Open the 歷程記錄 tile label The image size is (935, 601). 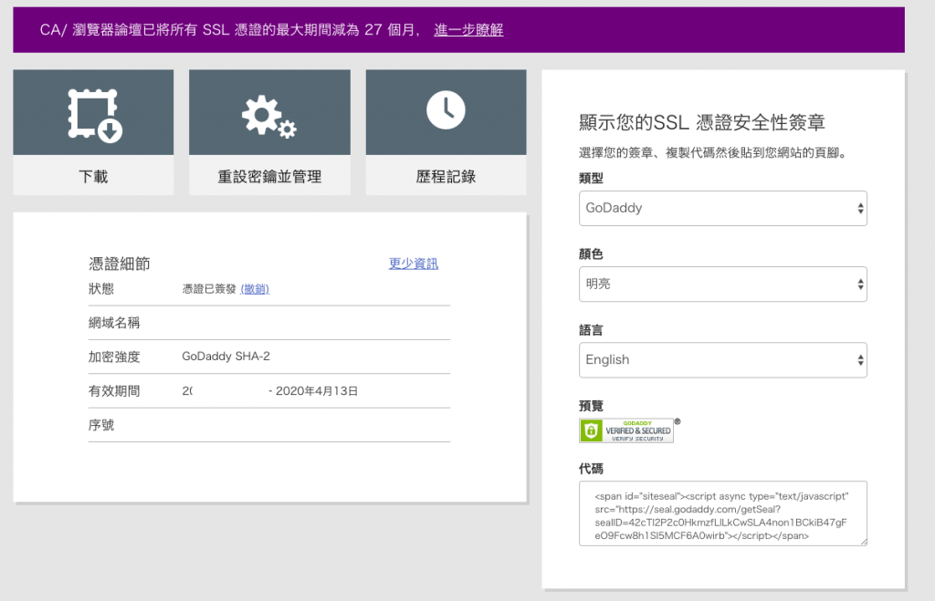click(446, 176)
